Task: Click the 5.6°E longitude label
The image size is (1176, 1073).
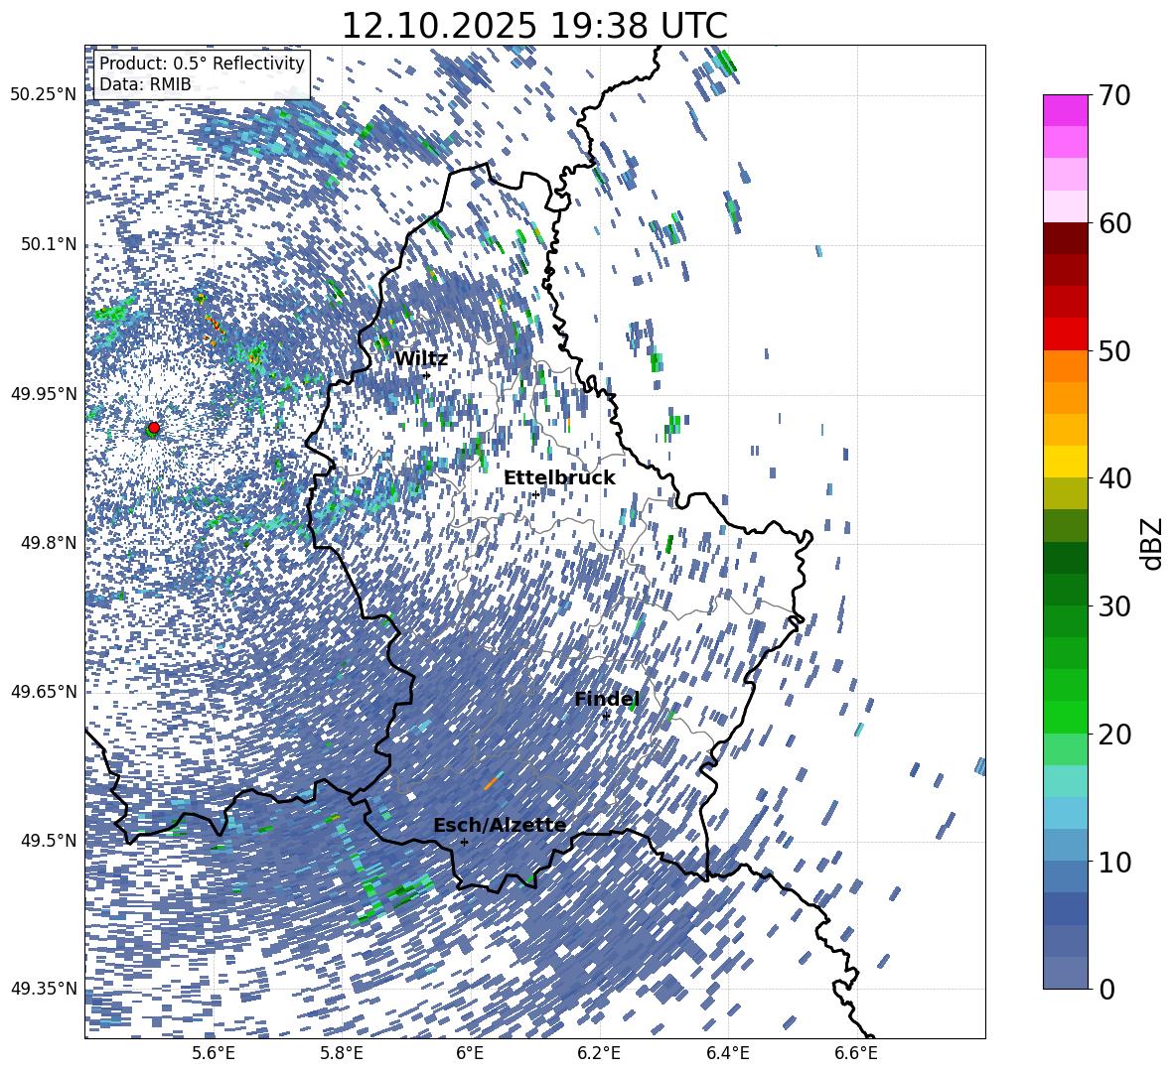Action: point(214,1053)
